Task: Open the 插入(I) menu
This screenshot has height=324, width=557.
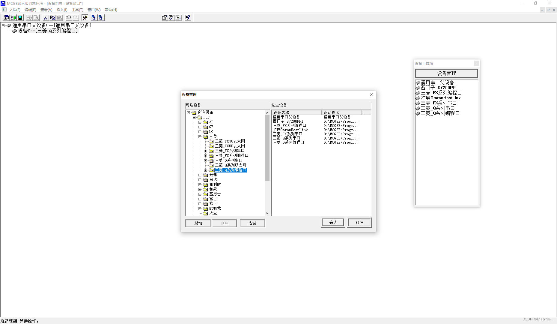Action: coord(62,10)
